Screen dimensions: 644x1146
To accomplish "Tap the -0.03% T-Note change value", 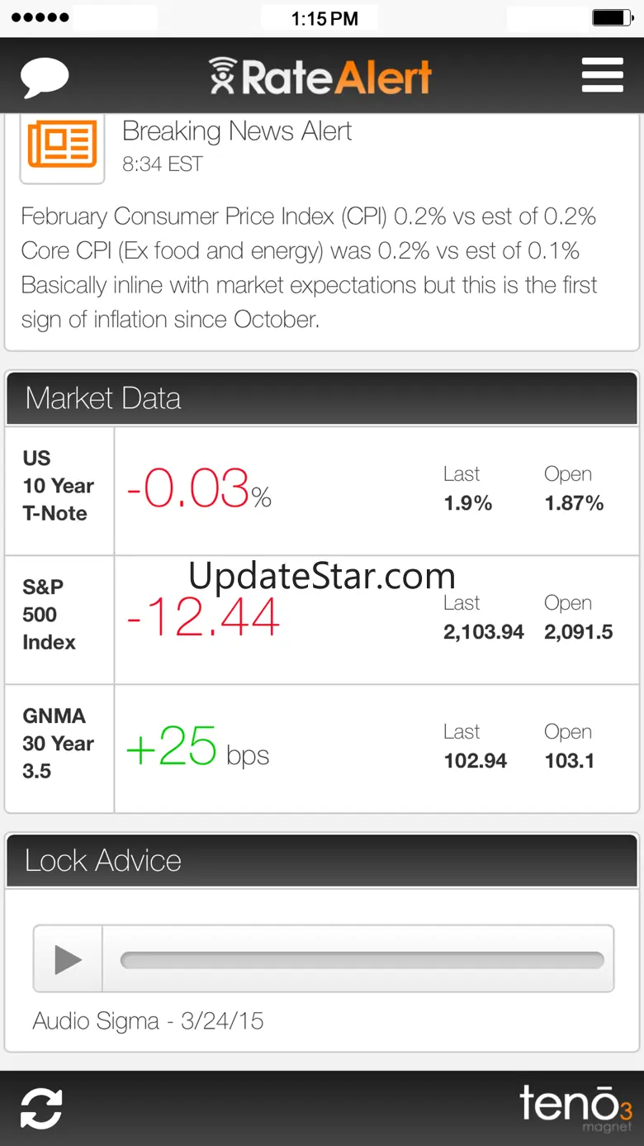I will click(x=198, y=488).
